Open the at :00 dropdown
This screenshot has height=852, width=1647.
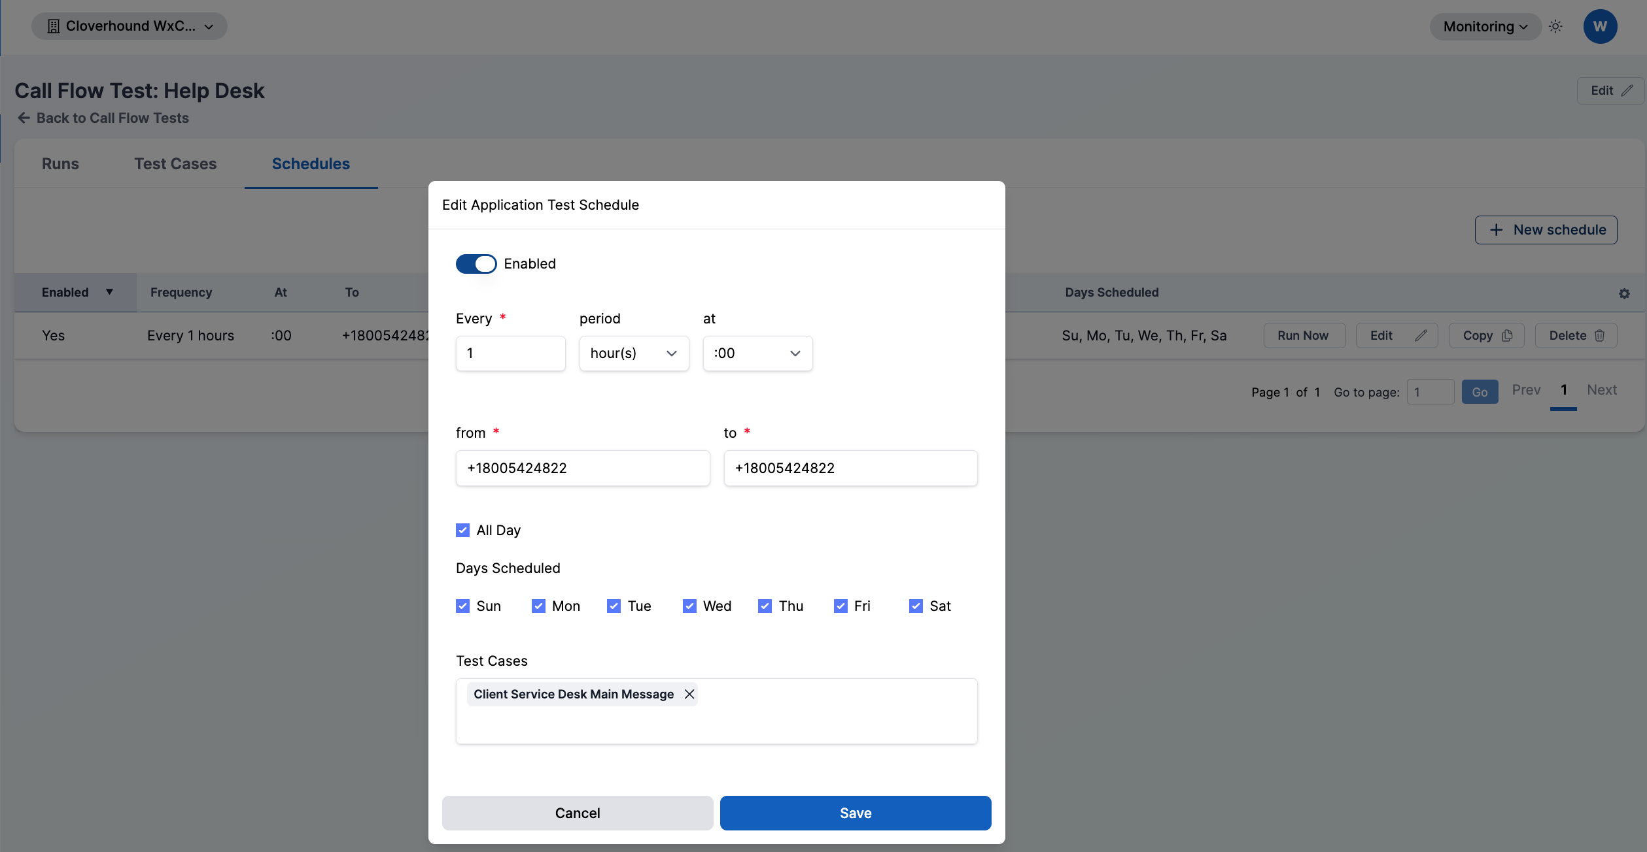pyautogui.click(x=757, y=353)
